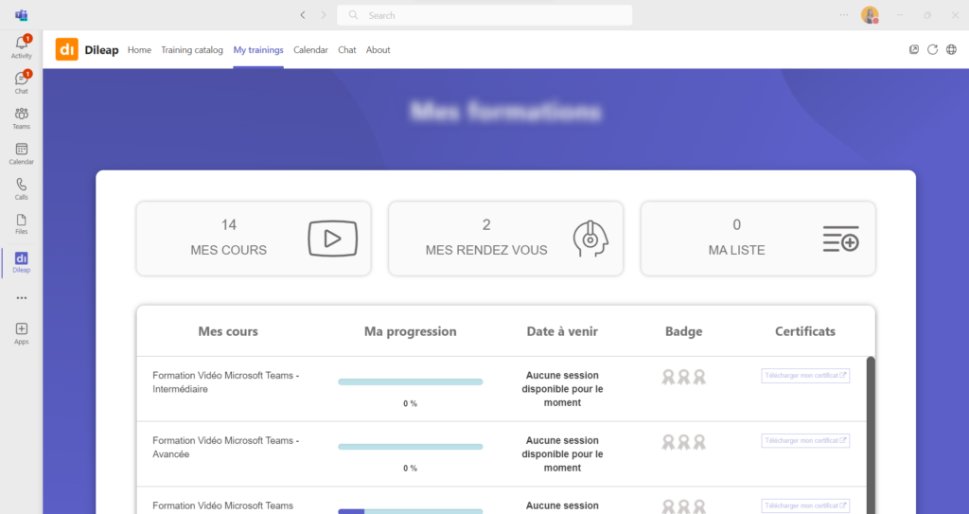Click the add-to-list icon in Ma Liste
This screenshot has width=969, height=514.
point(841,239)
